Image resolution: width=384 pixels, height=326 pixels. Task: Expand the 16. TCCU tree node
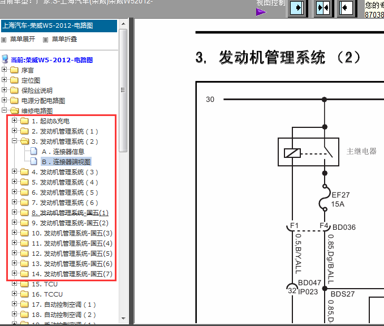[14, 293]
